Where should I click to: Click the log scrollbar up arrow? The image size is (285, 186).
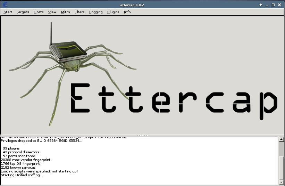tap(281, 139)
